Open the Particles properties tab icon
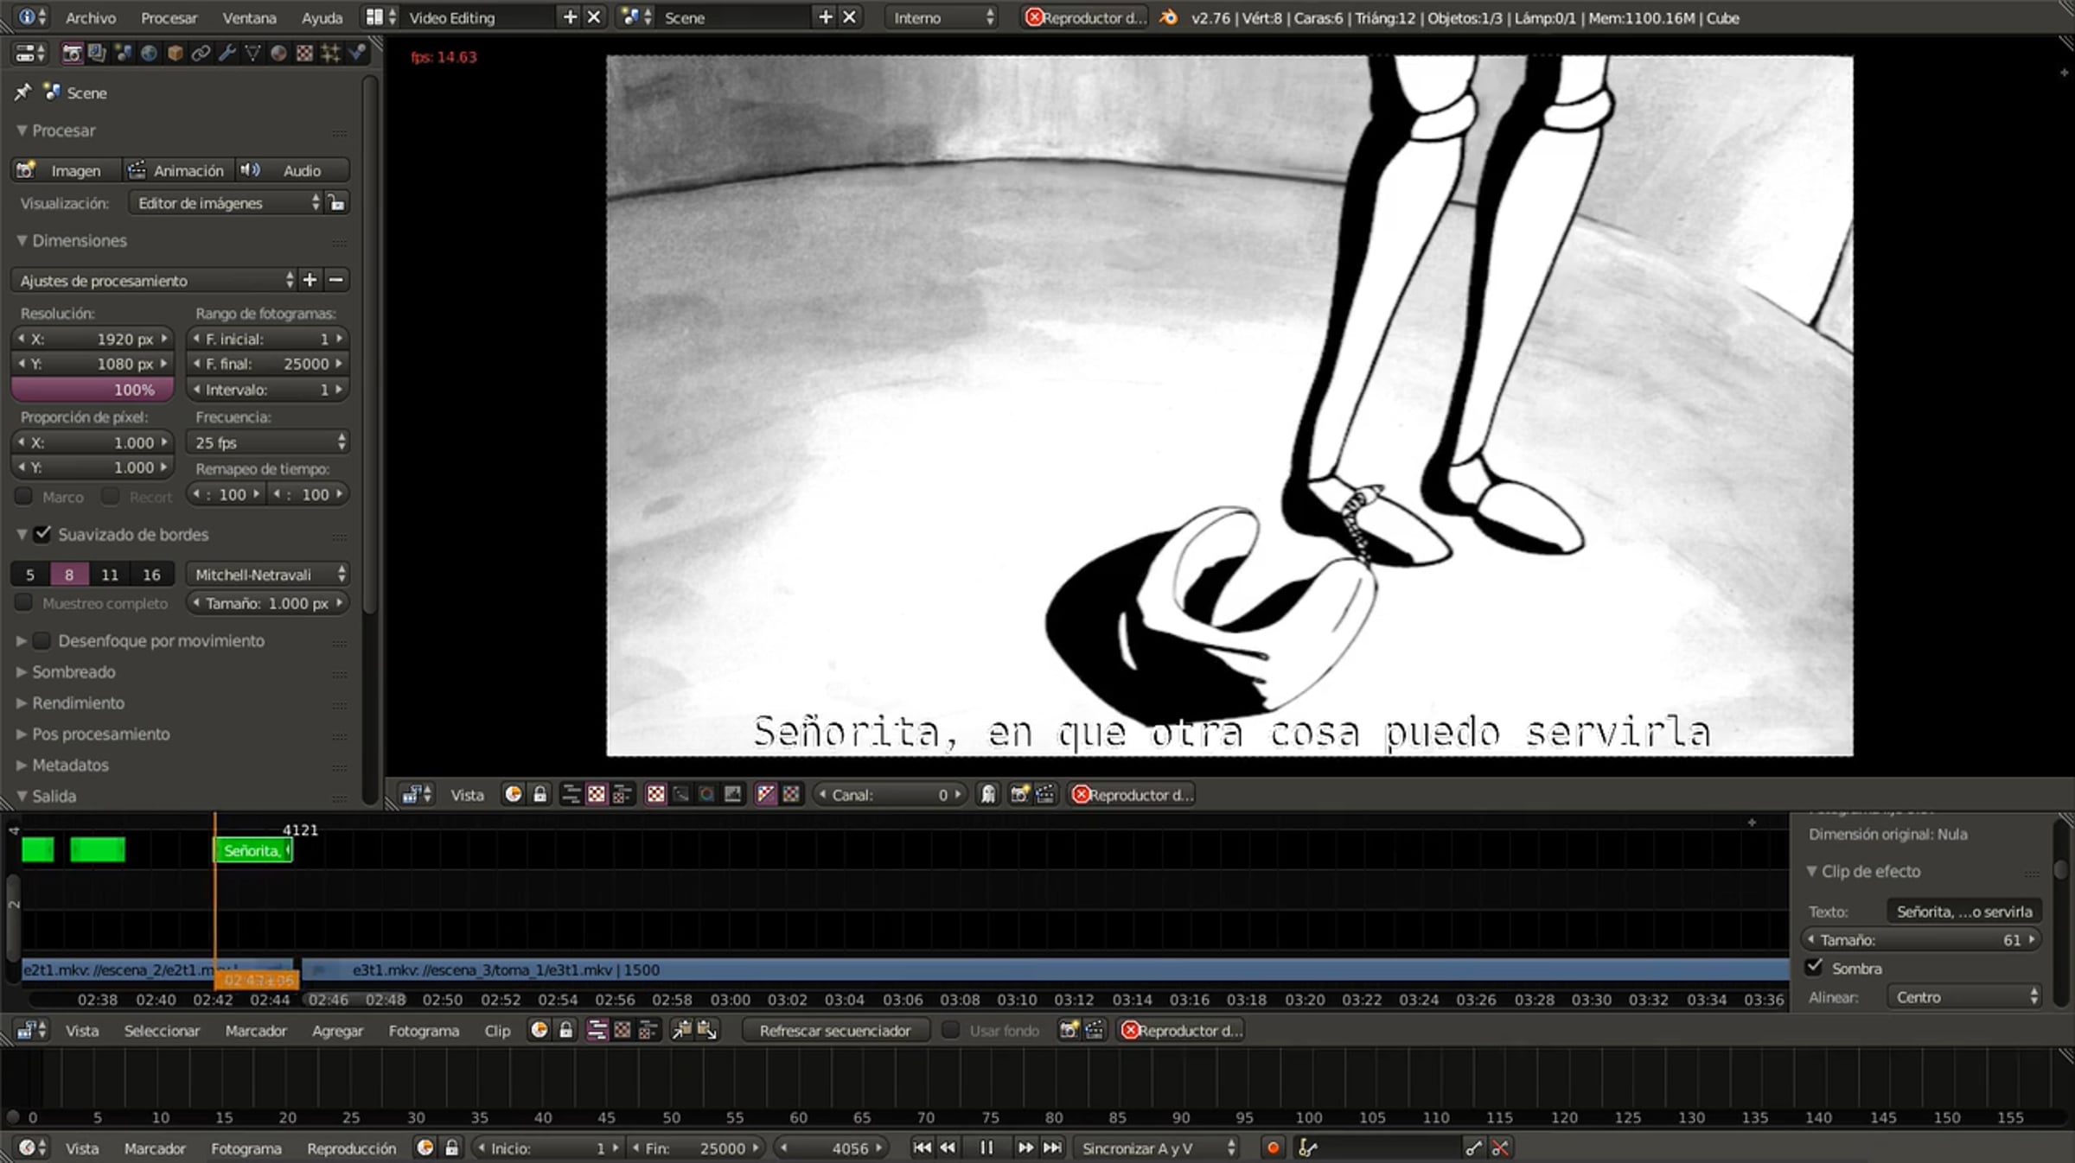 pos(330,54)
